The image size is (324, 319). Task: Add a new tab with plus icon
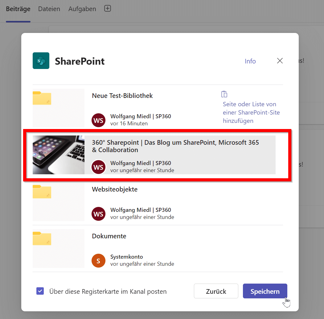pyautogui.click(x=108, y=8)
